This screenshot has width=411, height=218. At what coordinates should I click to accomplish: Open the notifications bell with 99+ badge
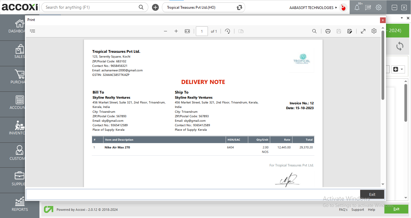coord(357,7)
